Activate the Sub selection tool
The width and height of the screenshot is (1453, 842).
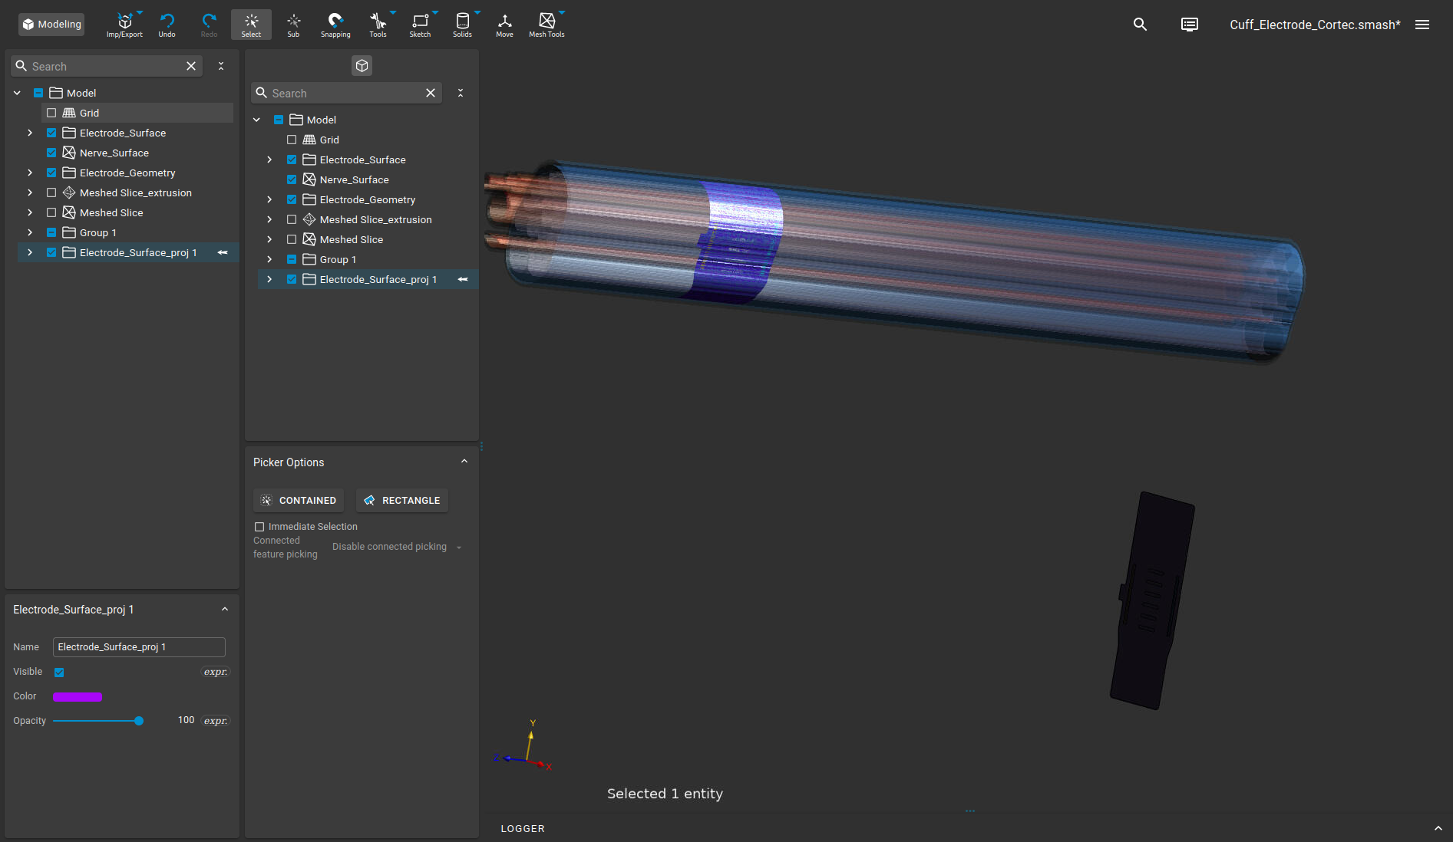pos(293,25)
